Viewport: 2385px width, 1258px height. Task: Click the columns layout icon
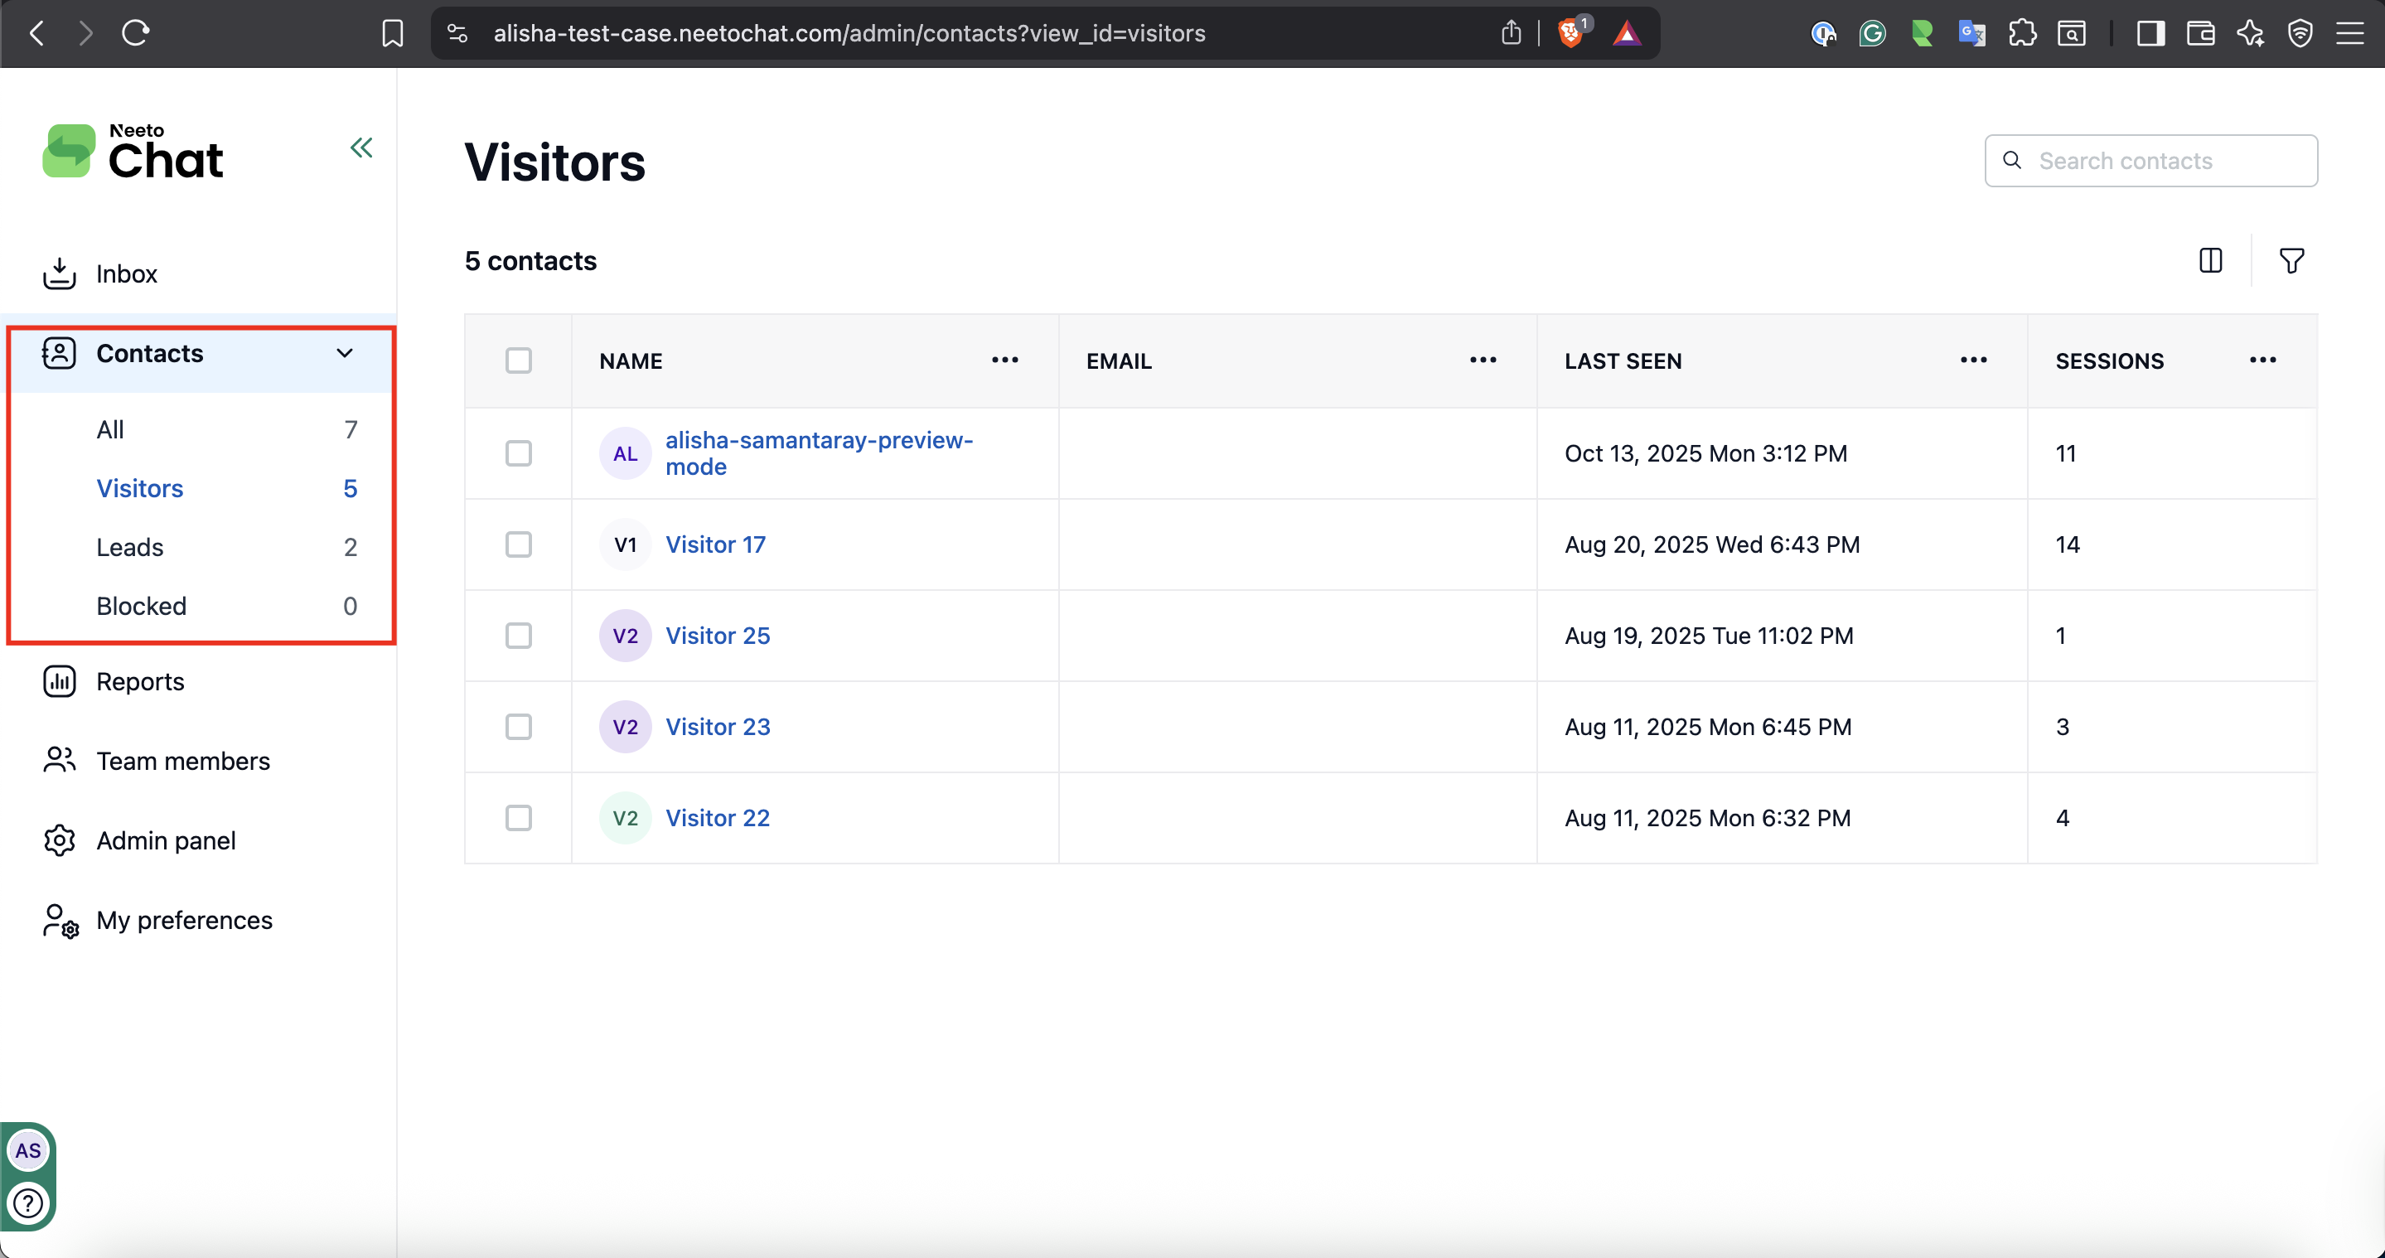pos(2210,261)
